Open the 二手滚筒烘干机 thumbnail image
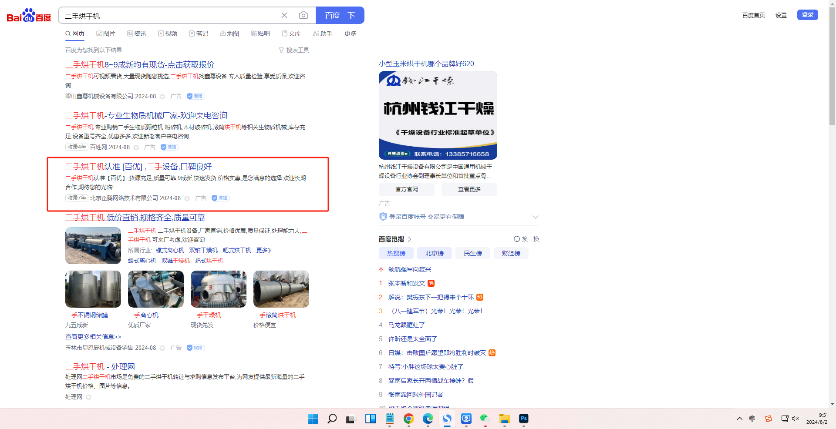This screenshot has width=836, height=429. (x=281, y=289)
